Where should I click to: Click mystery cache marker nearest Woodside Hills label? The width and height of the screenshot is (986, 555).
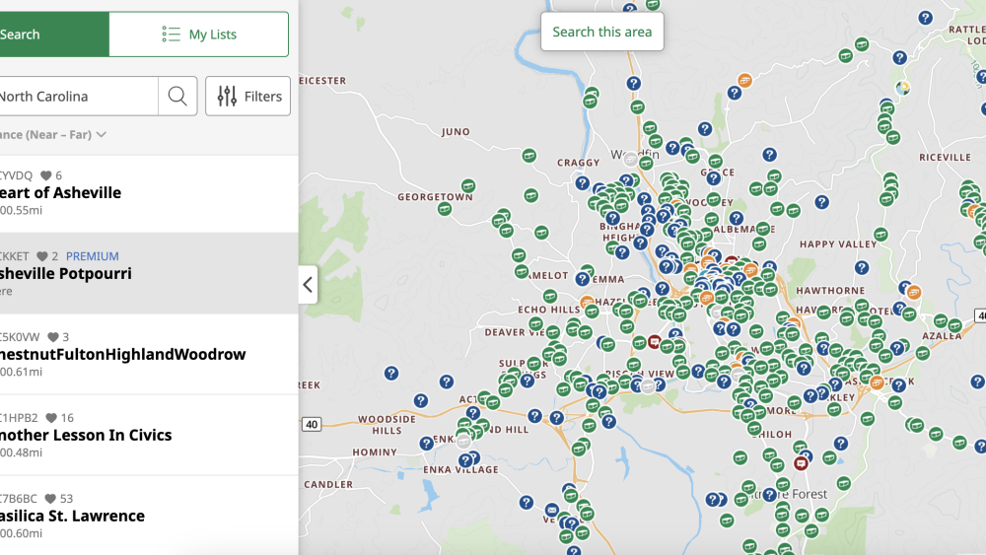[x=421, y=400]
